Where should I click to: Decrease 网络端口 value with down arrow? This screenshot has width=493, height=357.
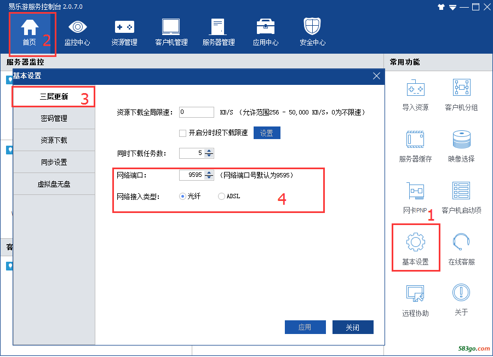click(x=209, y=177)
